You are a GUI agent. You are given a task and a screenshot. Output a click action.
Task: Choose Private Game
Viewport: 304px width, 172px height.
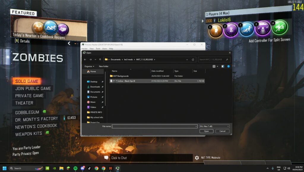pos(29,96)
